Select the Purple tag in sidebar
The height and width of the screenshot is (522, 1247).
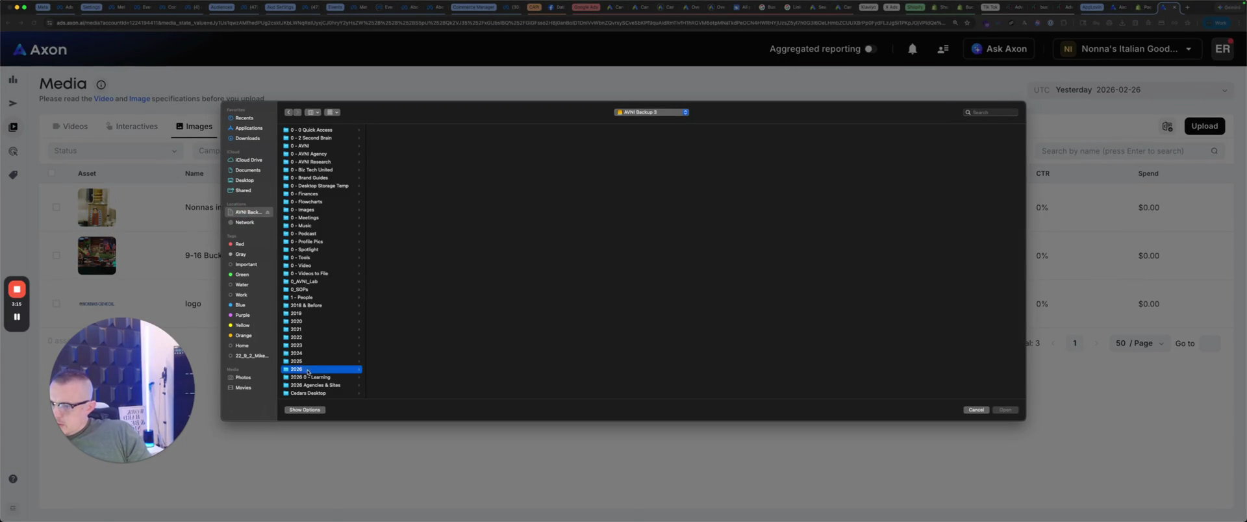(242, 315)
